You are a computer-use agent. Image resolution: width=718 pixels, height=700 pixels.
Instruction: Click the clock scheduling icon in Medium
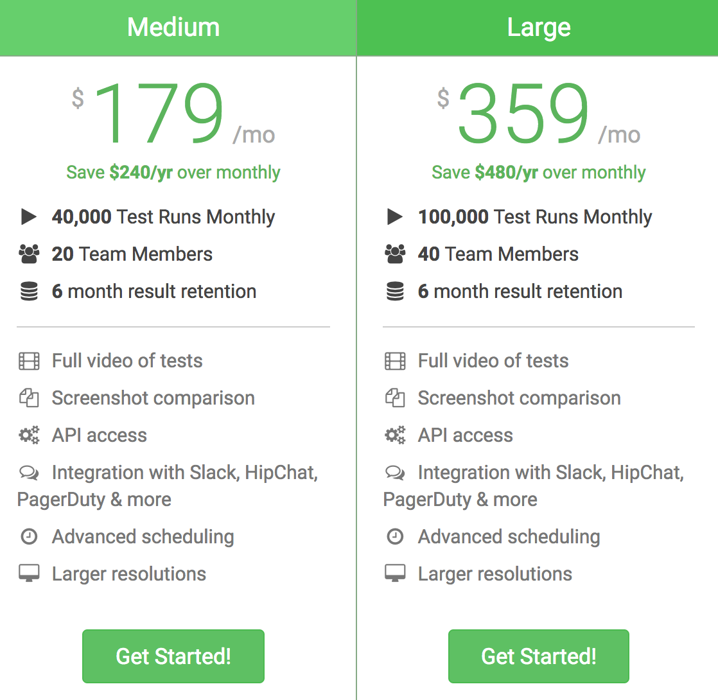pos(29,537)
